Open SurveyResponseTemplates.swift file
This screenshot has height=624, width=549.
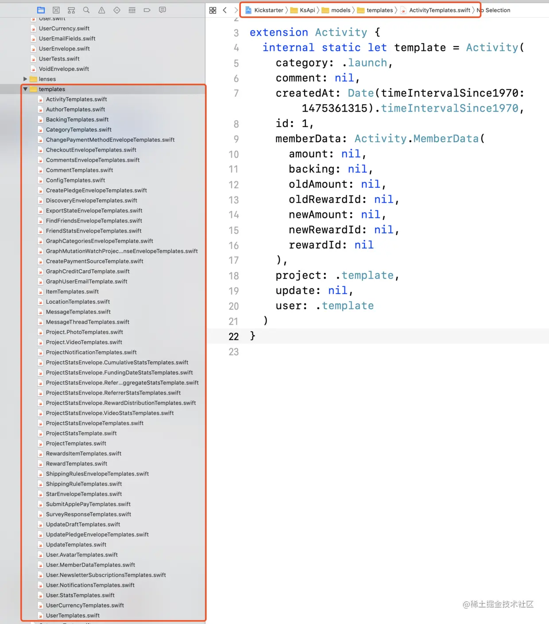point(89,515)
